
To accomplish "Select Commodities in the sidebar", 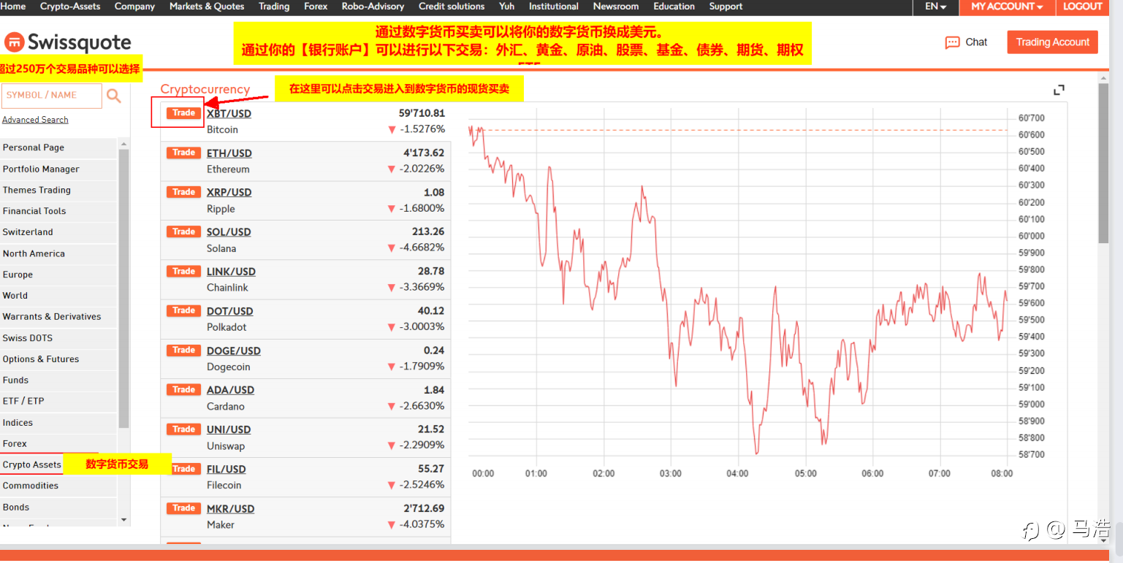I will tap(58, 486).
